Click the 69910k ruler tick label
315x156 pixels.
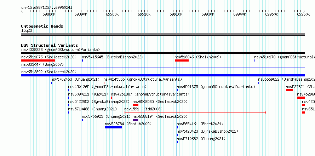click(x=144, y=14)
